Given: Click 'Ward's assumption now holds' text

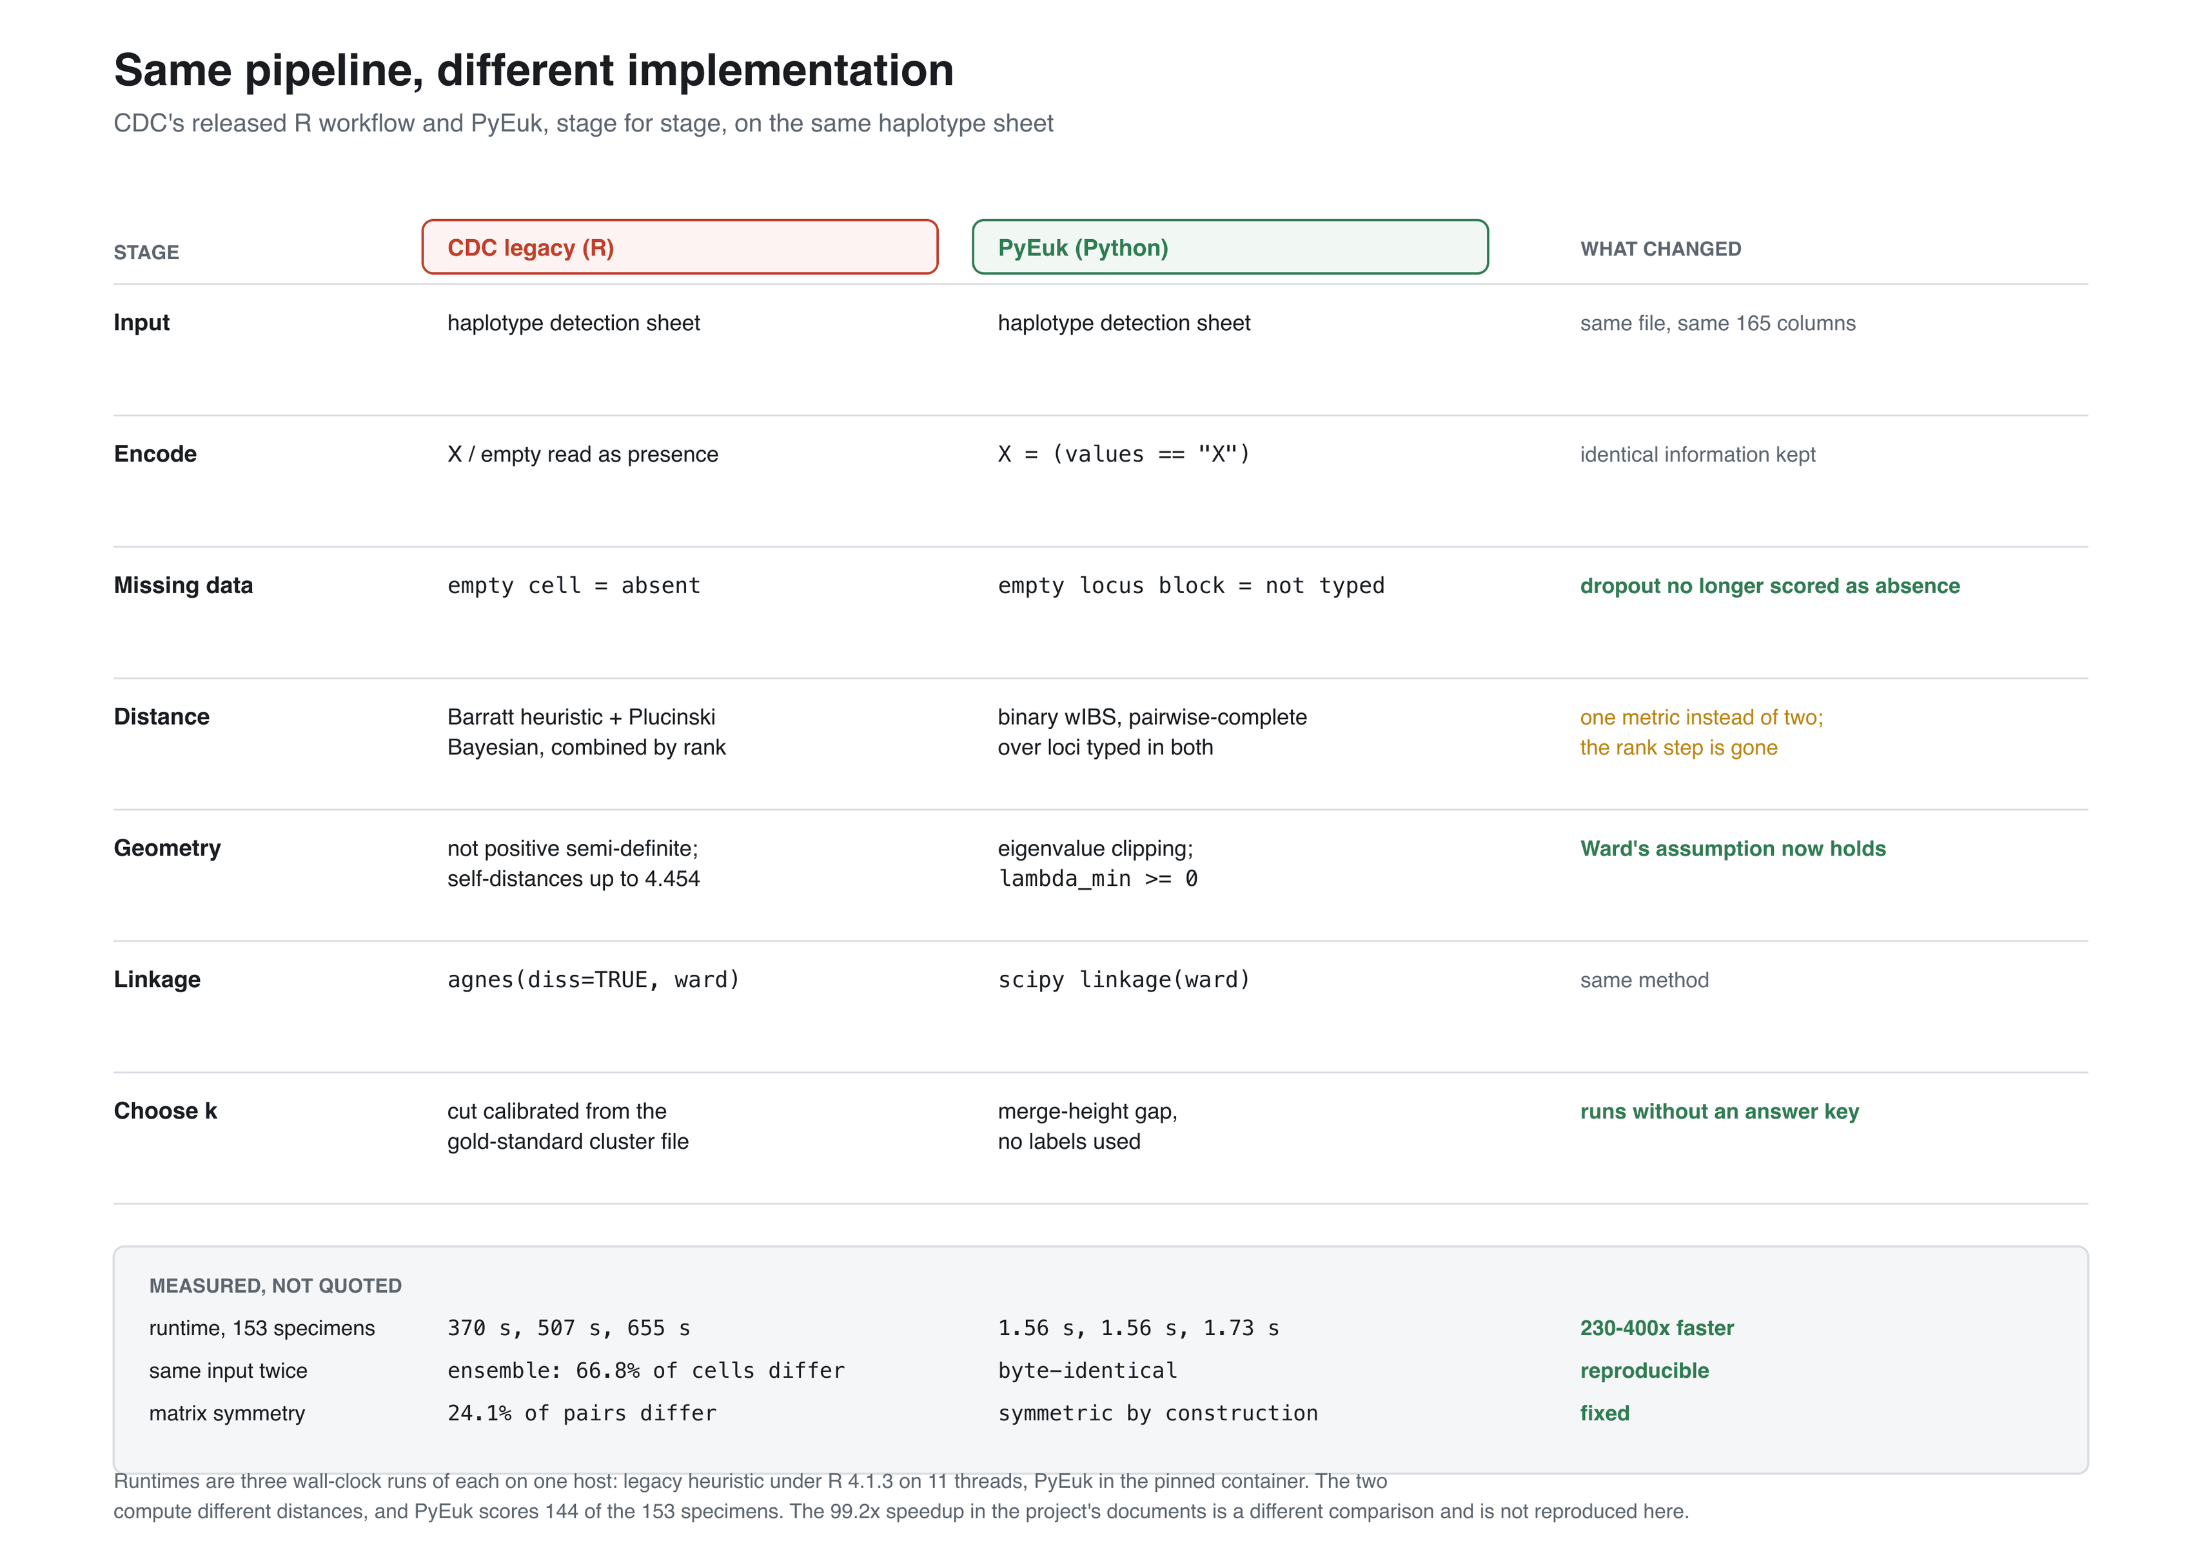Looking at the screenshot, I should [1733, 848].
